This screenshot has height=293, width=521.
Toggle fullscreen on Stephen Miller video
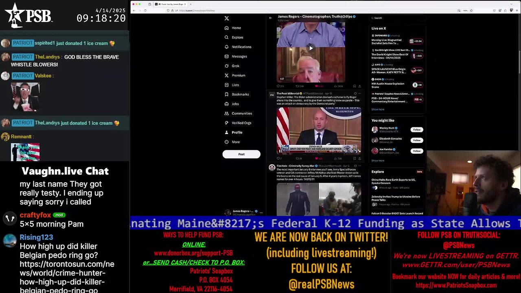point(358,151)
